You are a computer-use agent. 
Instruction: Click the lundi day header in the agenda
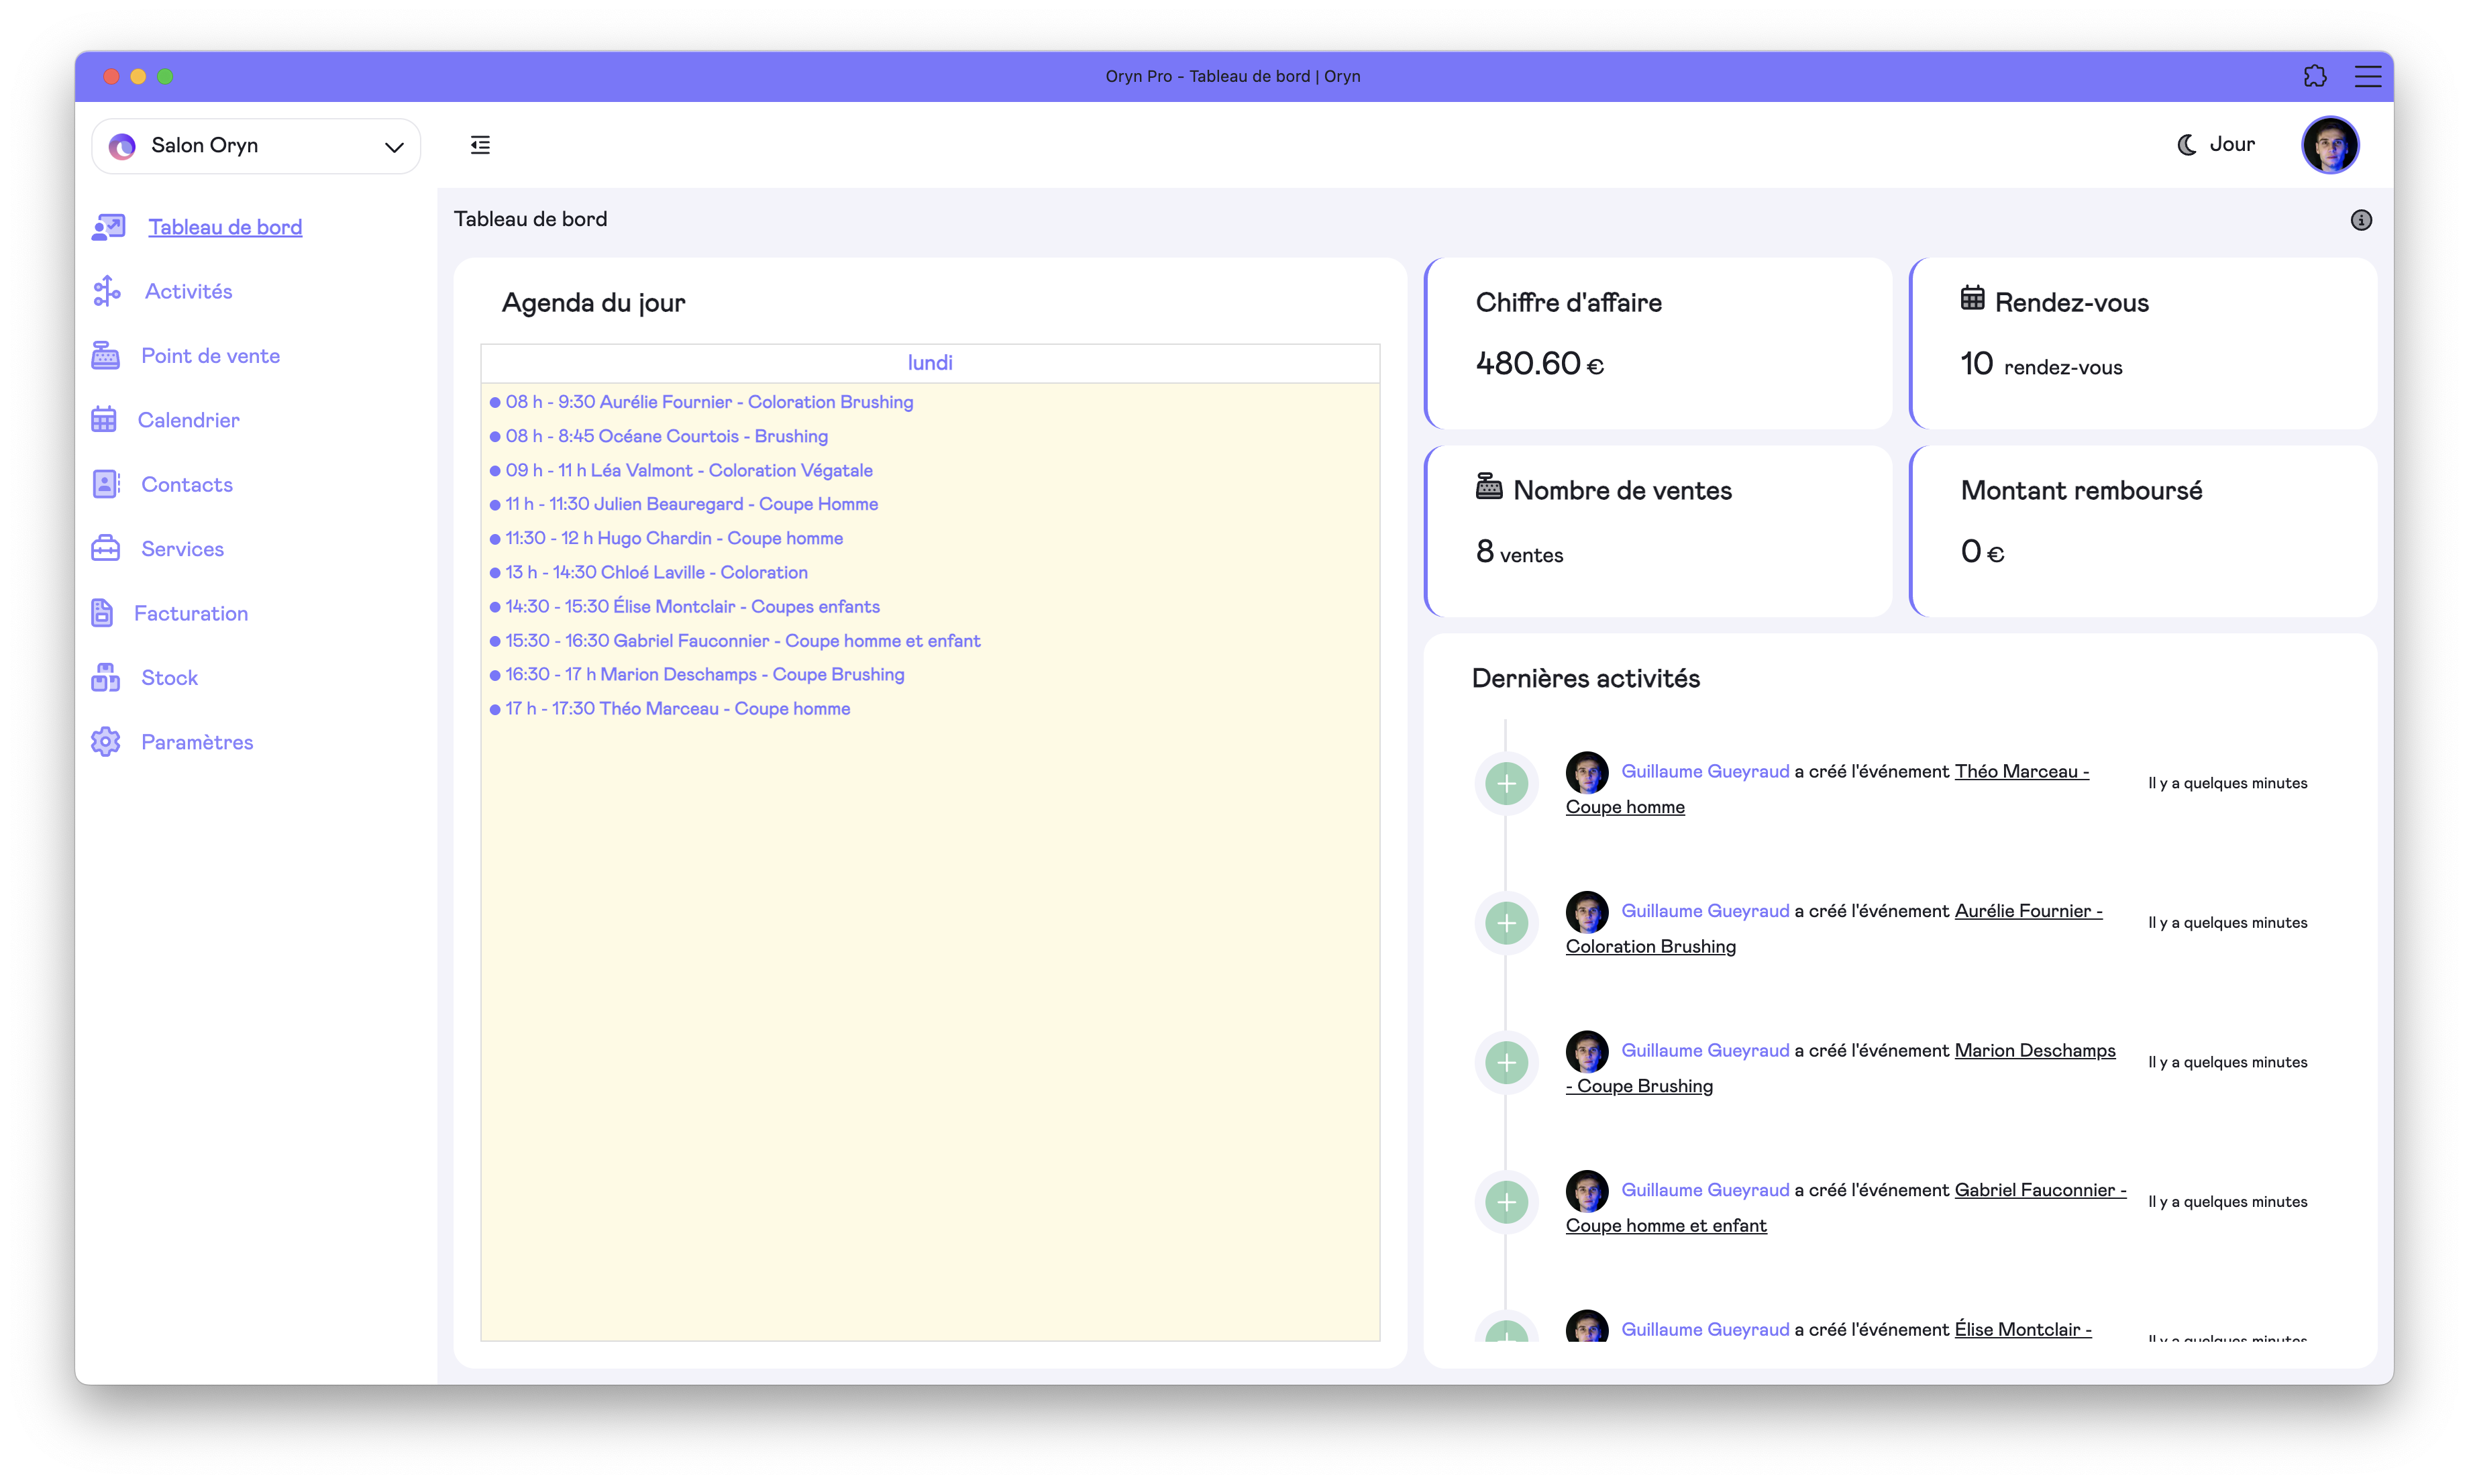tap(929, 363)
